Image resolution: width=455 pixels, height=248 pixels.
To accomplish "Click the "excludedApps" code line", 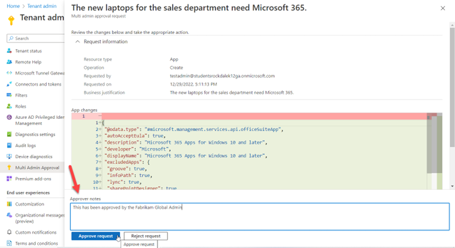I will 127,162.
